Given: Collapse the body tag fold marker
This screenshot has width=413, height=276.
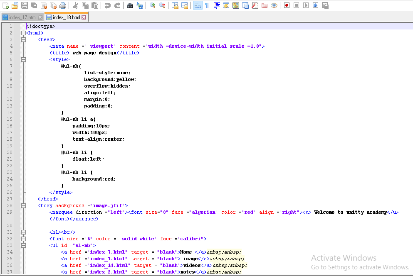Looking at the screenshot, I should 23,205.
